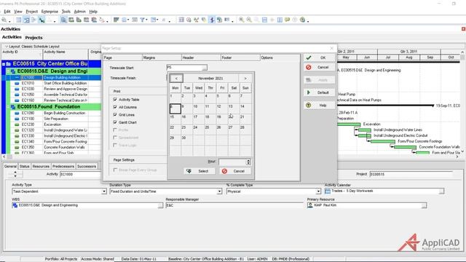466x262 pixels.
Task: Open the Duration Type dropdown
Action: click(x=219, y=191)
